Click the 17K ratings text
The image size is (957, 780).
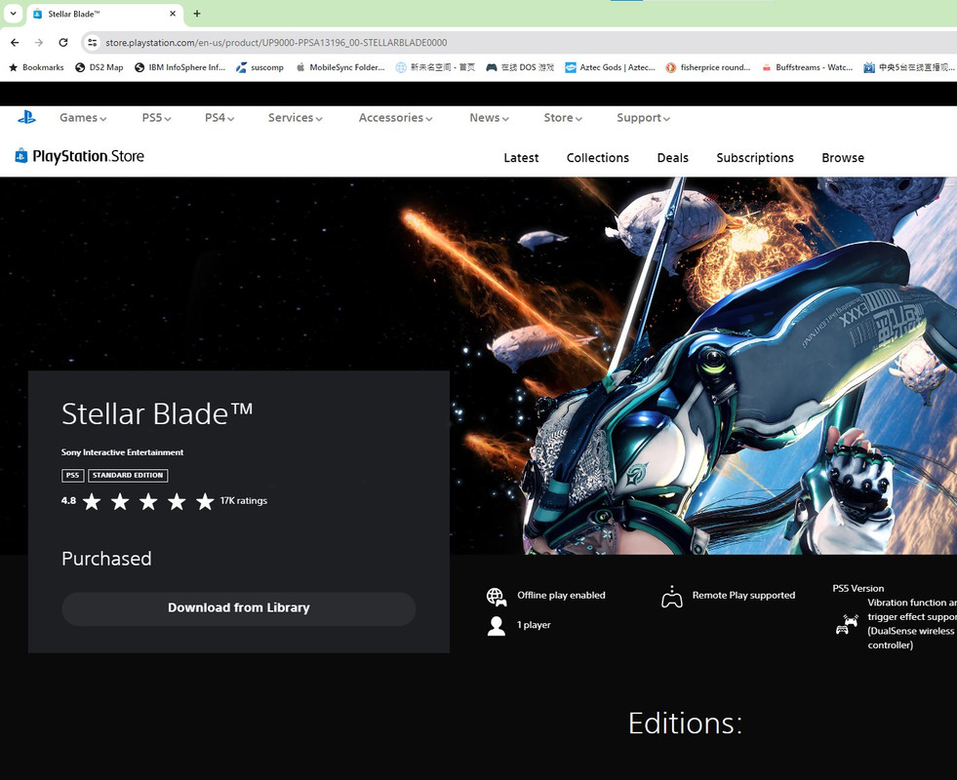[244, 501]
